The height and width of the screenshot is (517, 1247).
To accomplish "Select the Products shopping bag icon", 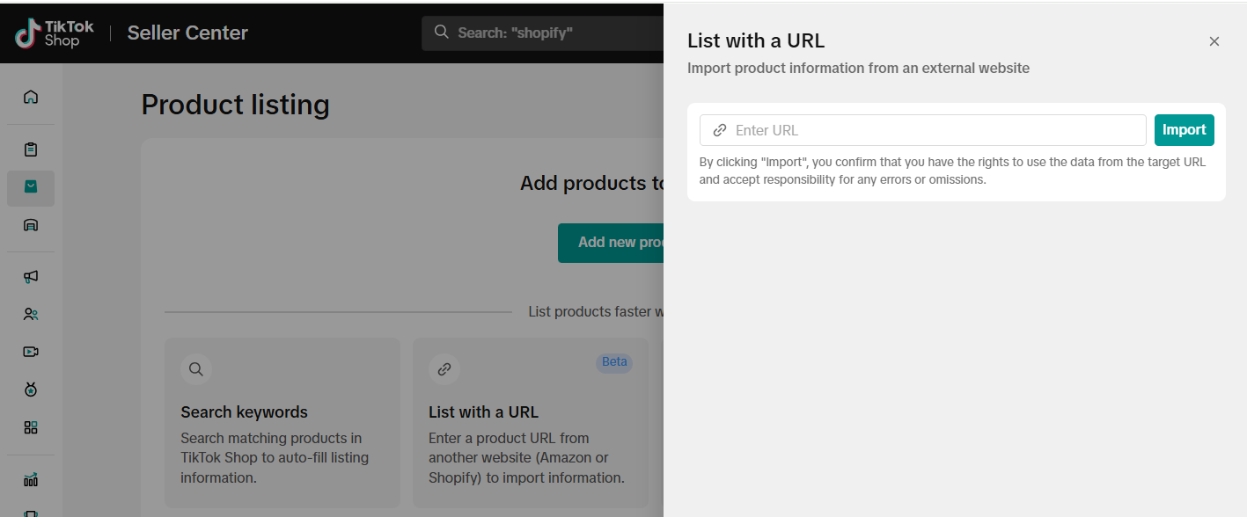I will (x=31, y=187).
